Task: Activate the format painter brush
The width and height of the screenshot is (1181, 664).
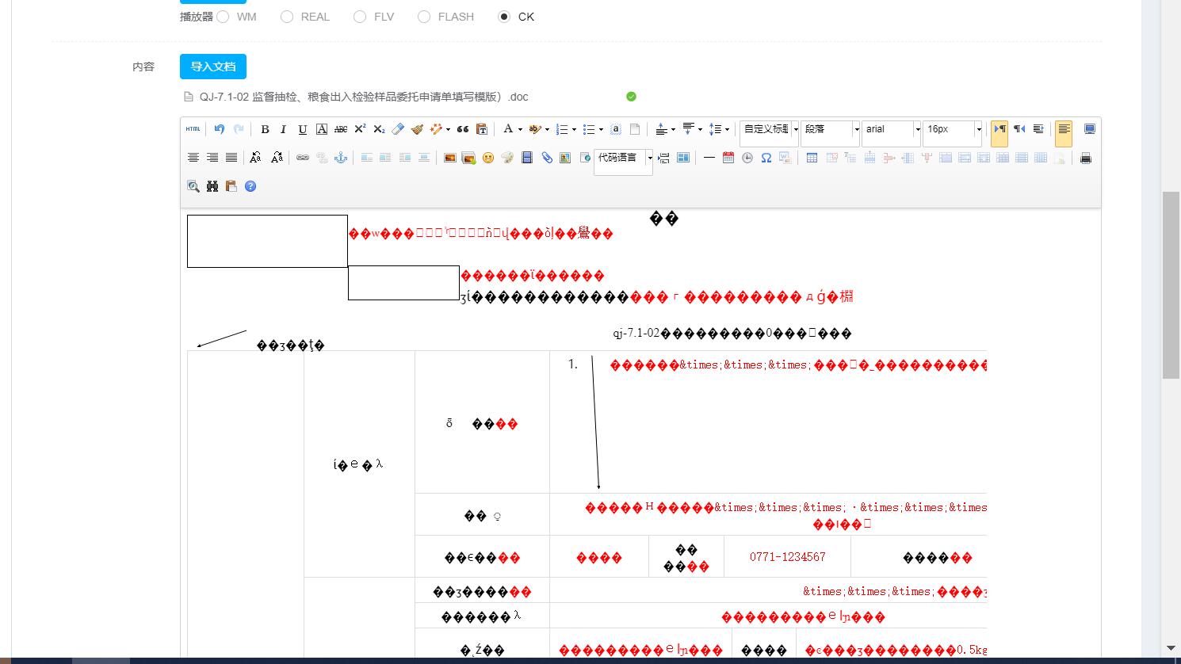Action: [x=417, y=129]
